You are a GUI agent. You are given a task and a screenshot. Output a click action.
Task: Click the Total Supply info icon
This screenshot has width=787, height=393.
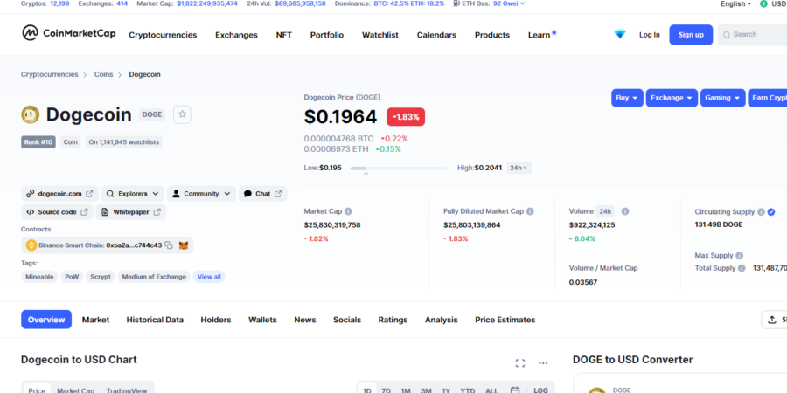(742, 268)
